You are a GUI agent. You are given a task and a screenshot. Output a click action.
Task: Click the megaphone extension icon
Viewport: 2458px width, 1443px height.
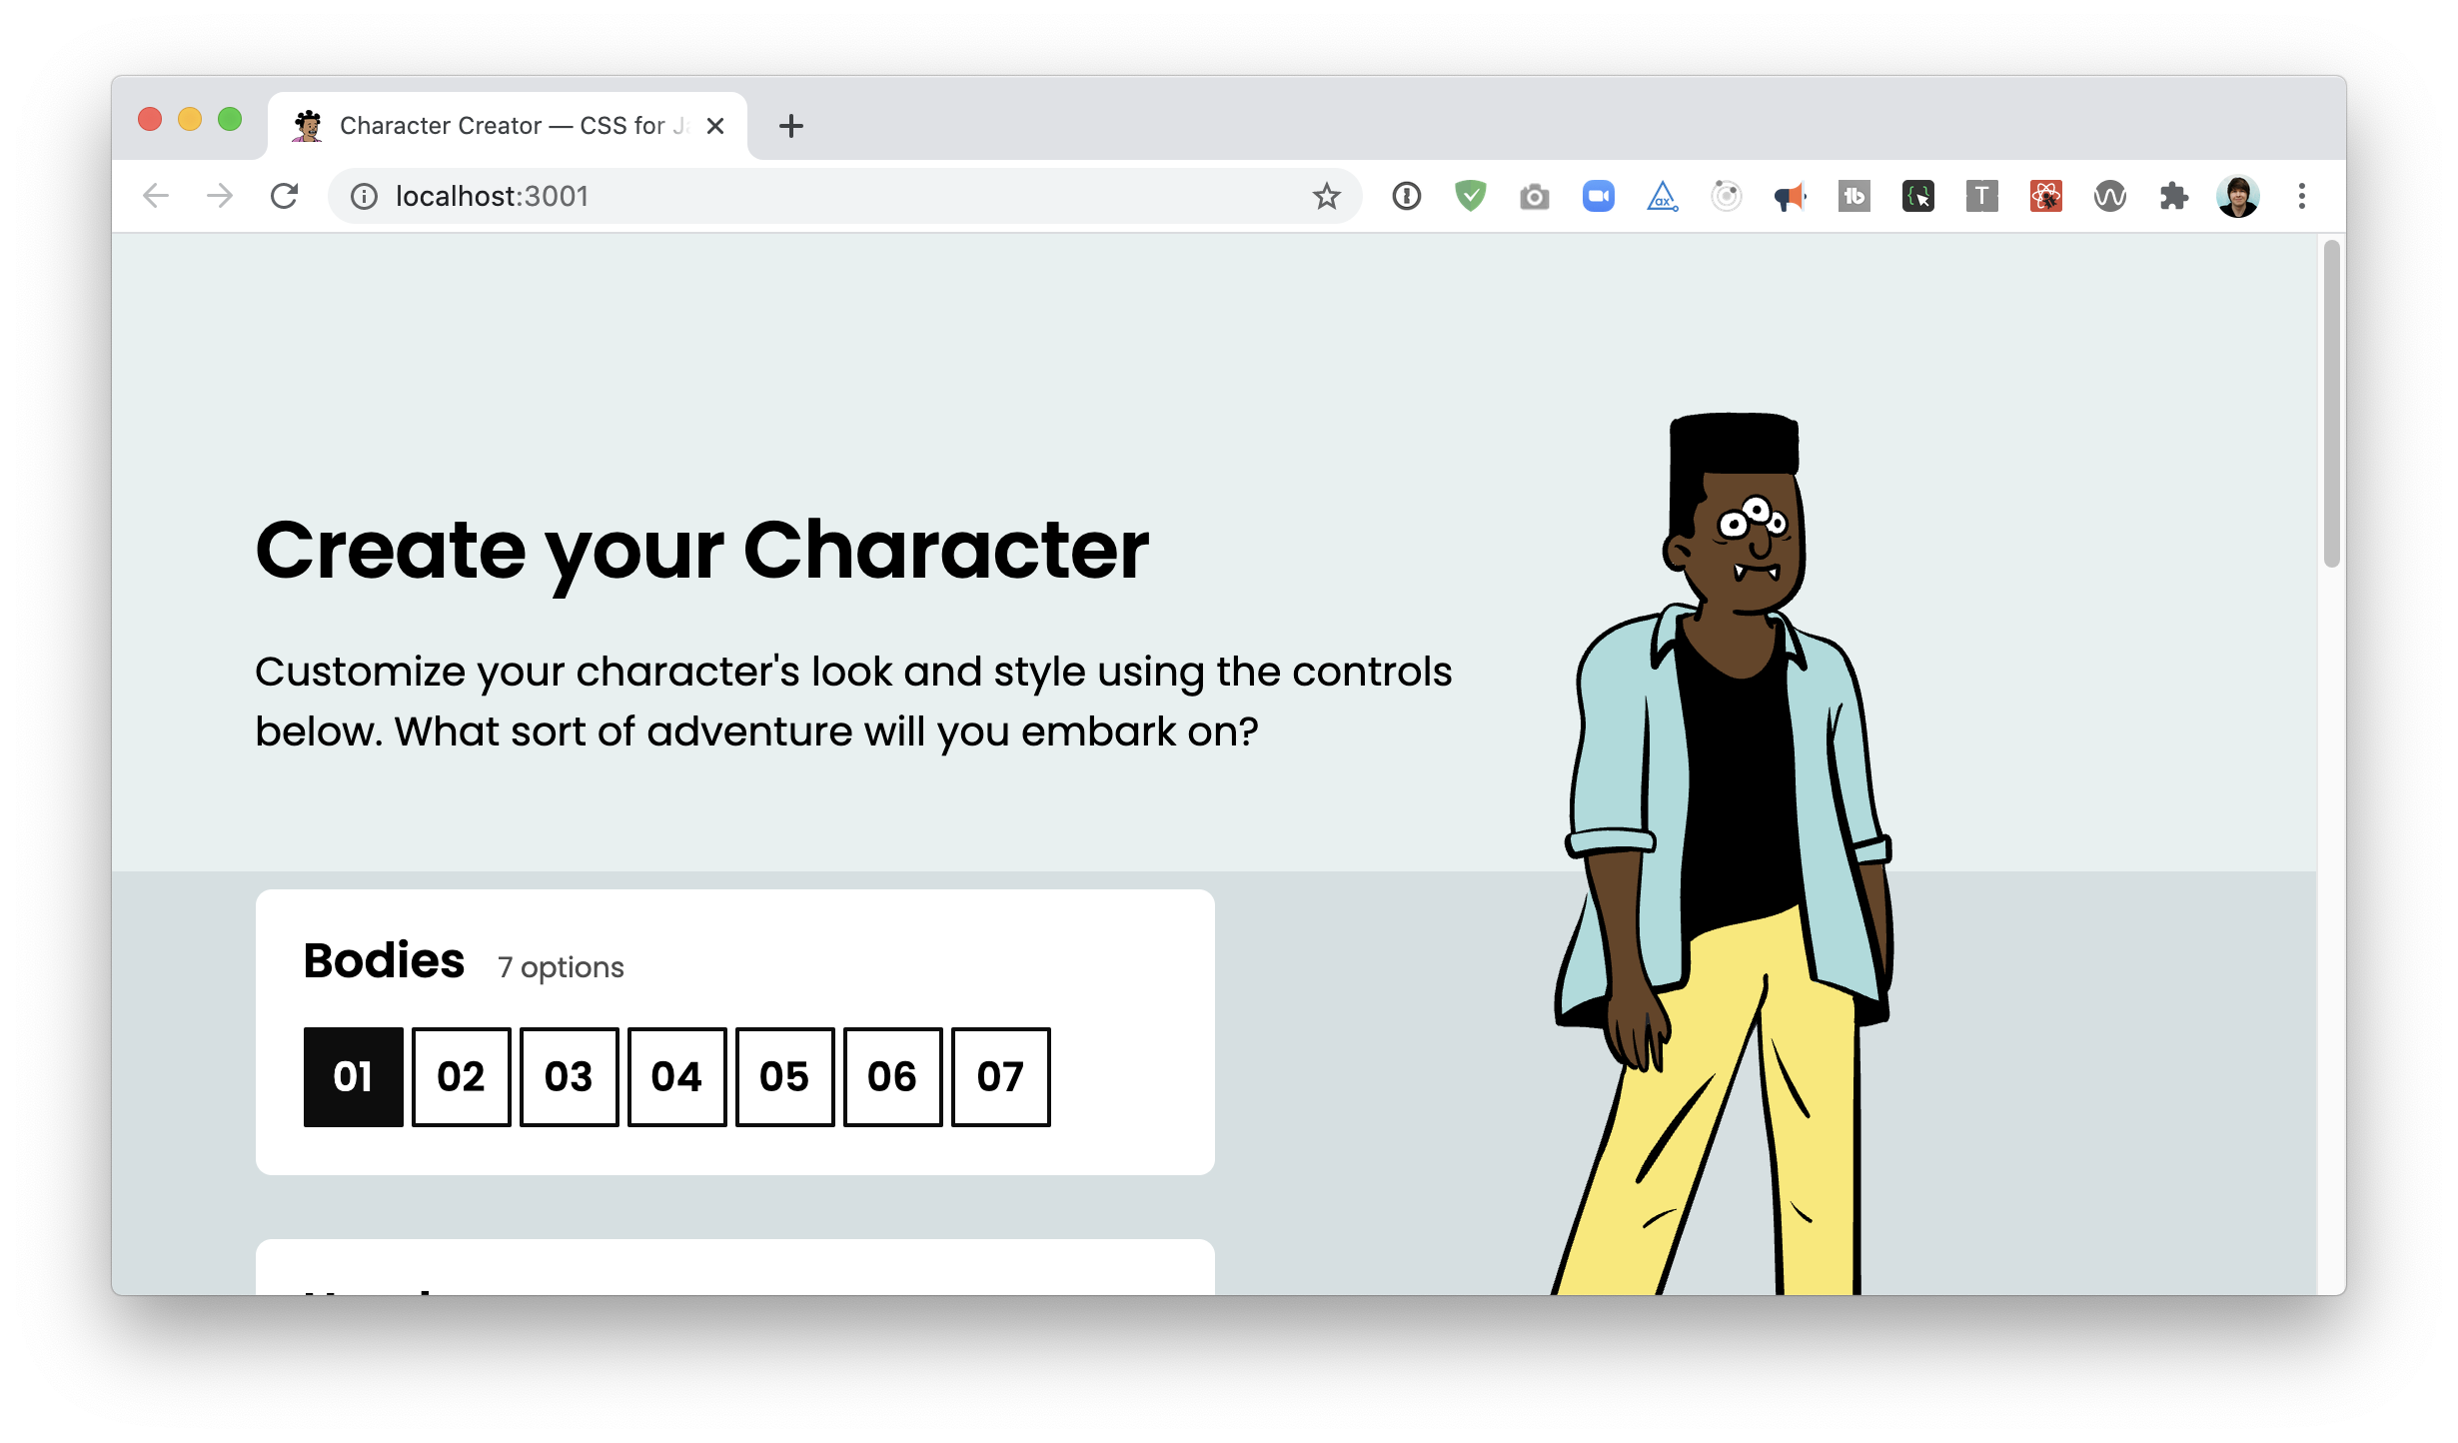click(x=1790, y=196)
